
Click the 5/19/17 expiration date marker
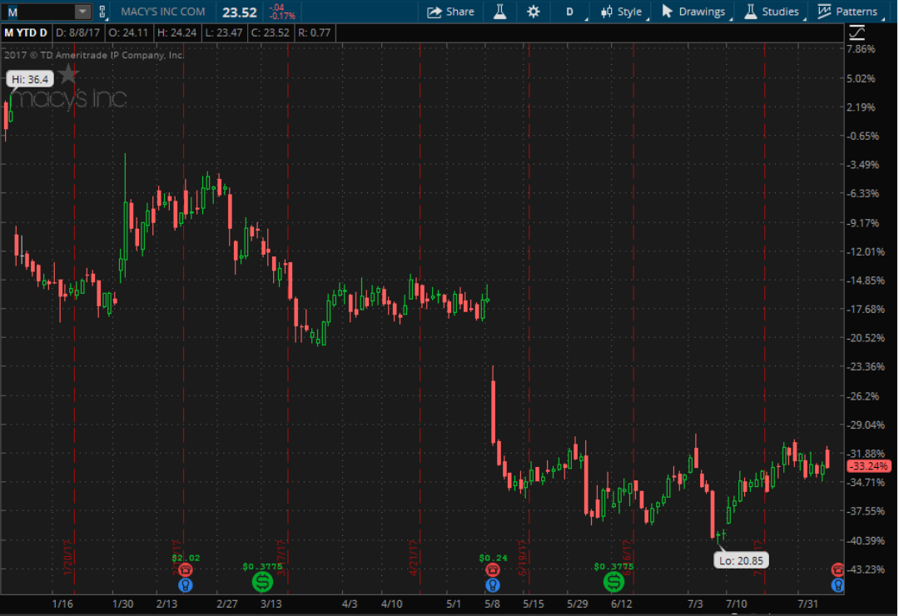(x=522, y=558)
